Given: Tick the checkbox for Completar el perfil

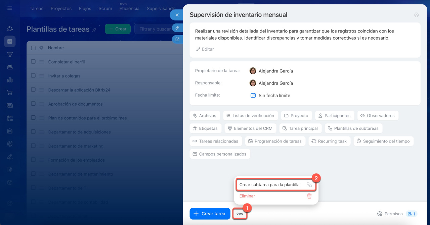Looking at the screenshot, I should [x=33, y=62].
